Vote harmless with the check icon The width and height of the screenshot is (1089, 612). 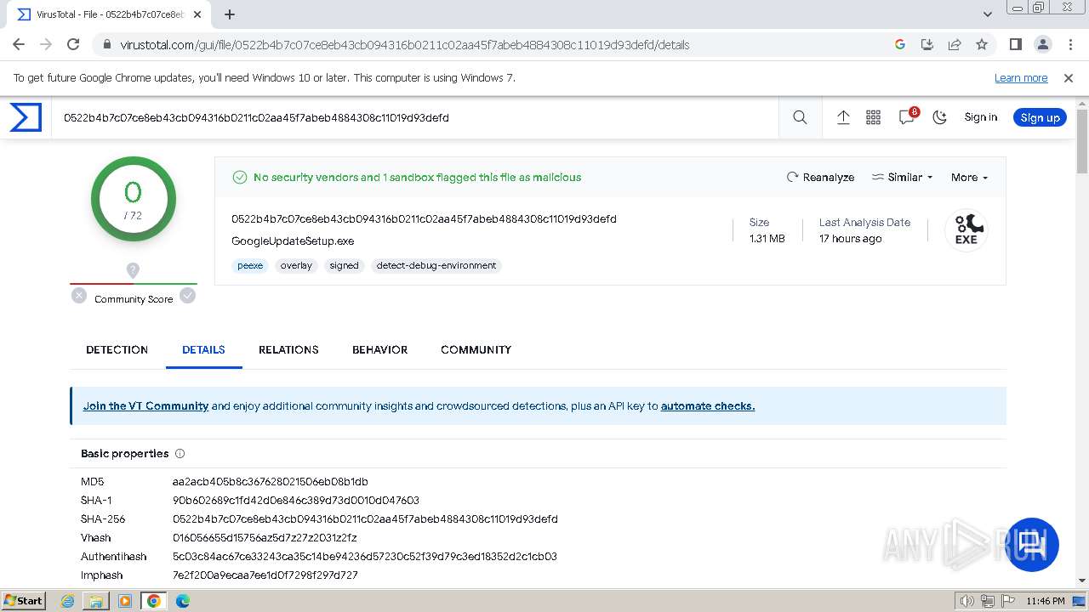188,296
